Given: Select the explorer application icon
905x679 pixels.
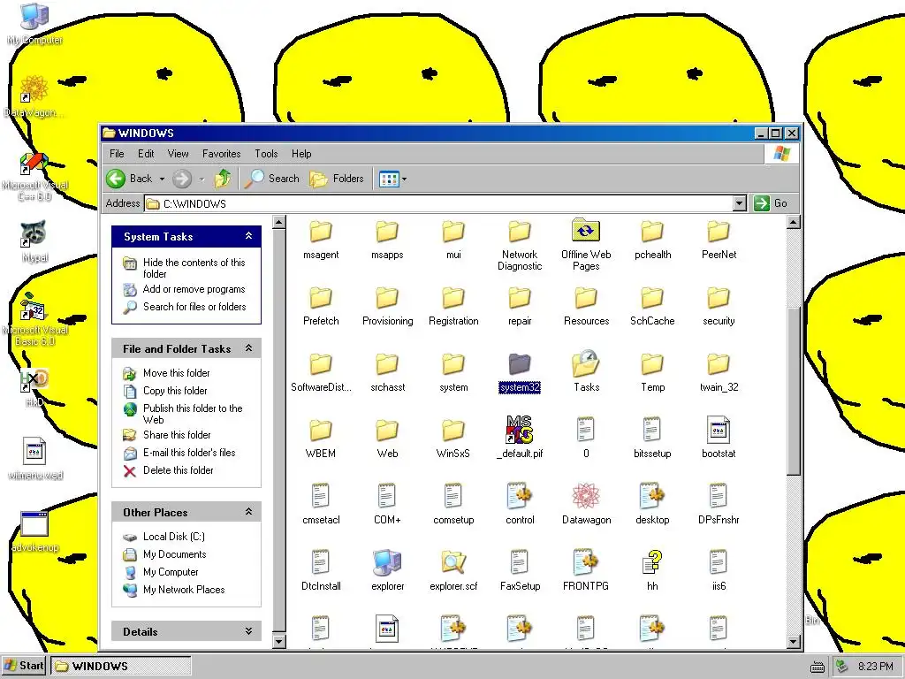Looking at the screenshot, I should pos(387,562).
